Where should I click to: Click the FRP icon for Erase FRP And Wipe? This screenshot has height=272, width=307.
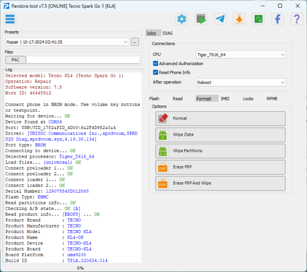click(163, 183)
